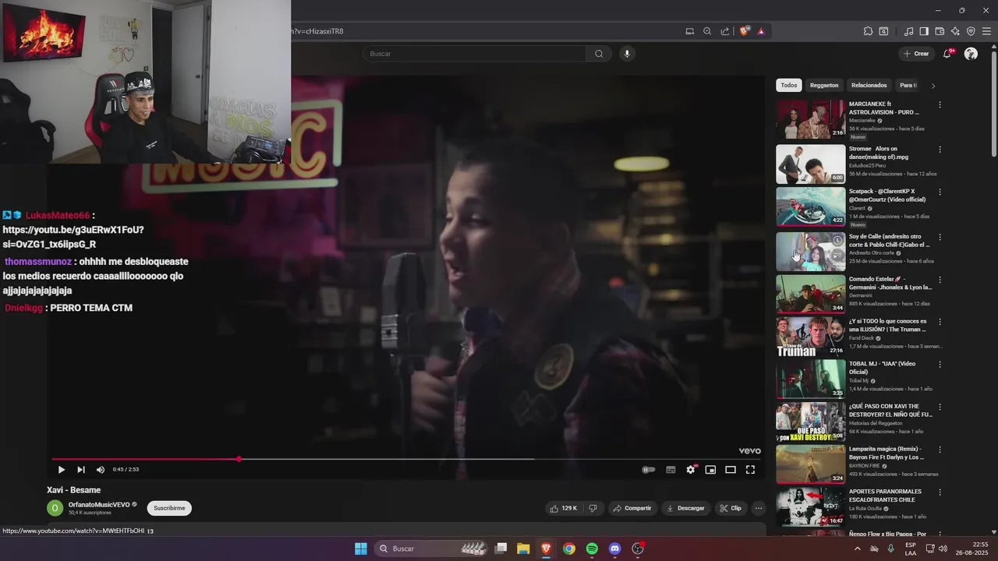This screenshot has width=998, height=561.
Task: Click the share page icon in address bar
Action: pyautogui.click(x=725, y=31)
